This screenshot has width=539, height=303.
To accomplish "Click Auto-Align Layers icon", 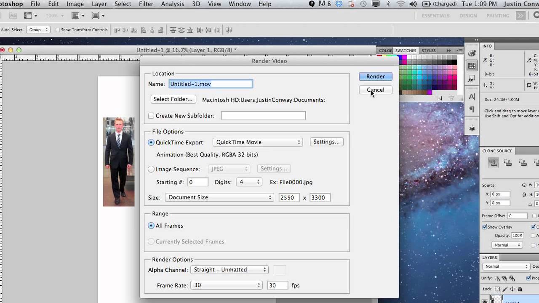I will pos(229,30).
